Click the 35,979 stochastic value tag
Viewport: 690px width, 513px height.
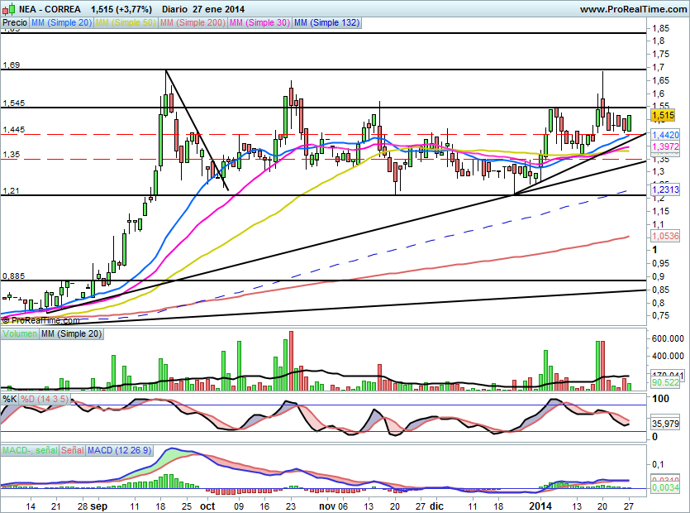click(665, 424)
